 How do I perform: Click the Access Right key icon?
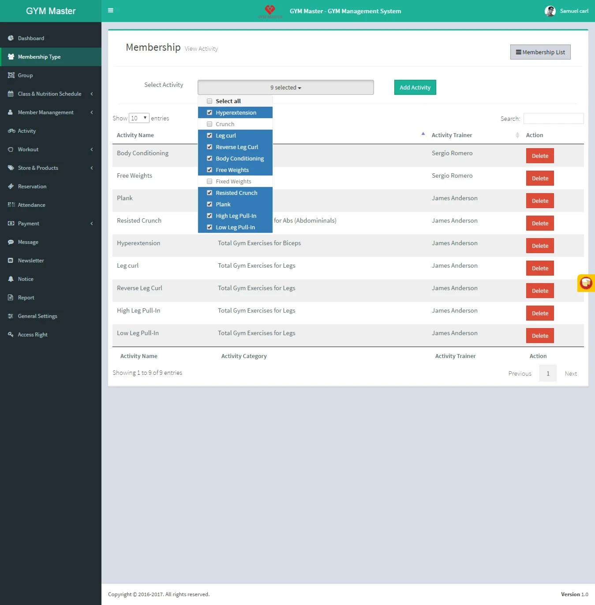pos(11,335)
